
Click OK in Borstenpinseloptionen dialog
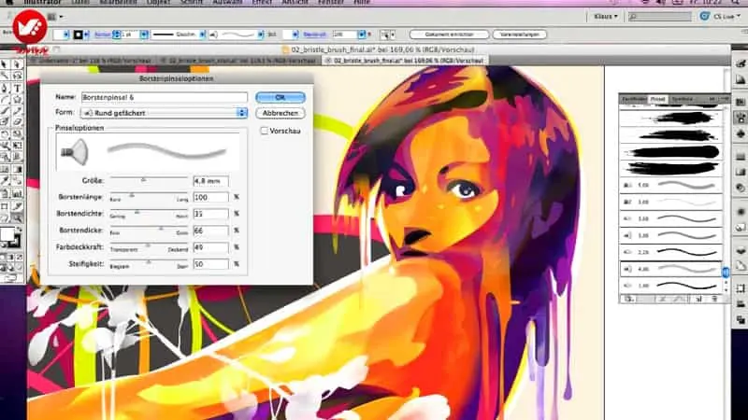[x=280, y=97]
